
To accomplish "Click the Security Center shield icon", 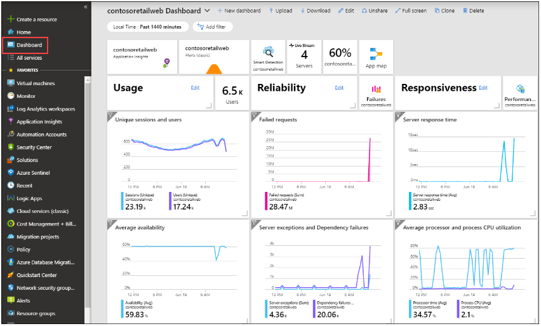I will (11, 147).
